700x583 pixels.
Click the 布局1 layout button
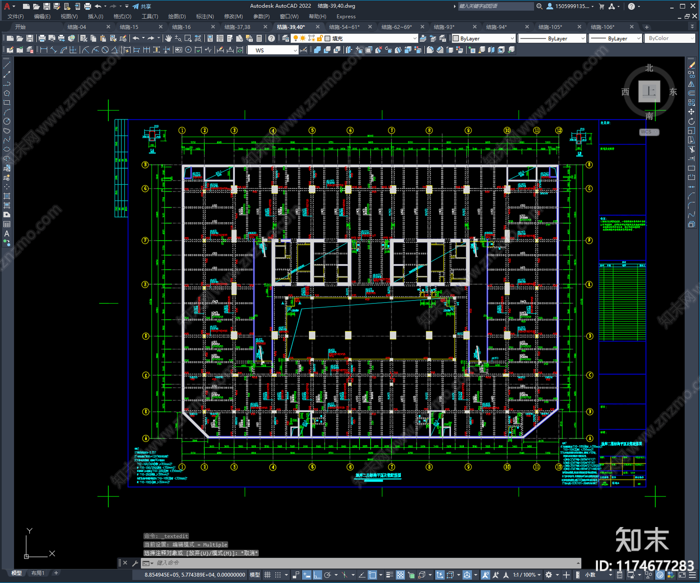[x=38, y=573]
